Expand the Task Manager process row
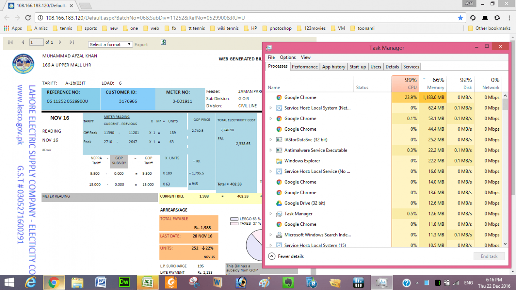 (x=271, y=213)
